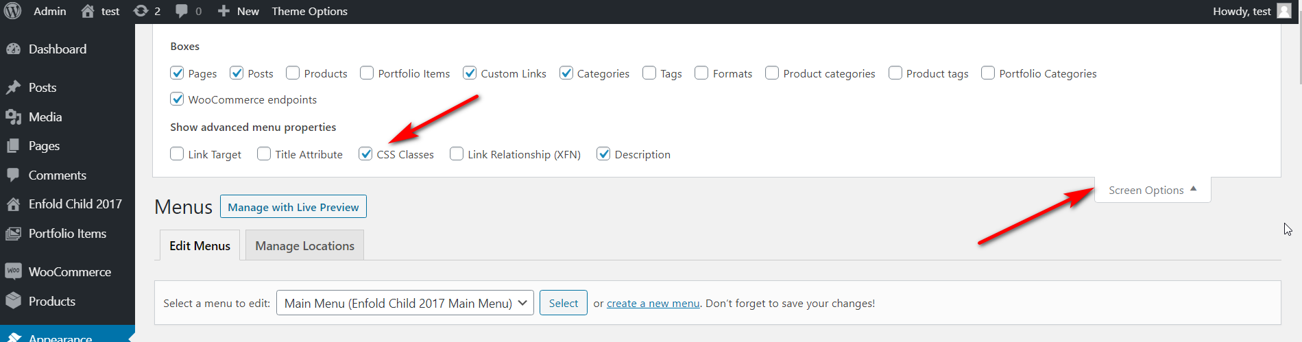Screen dimensions: 1302x342
Task: Collapse the Screen Options panel
Action: coord(1153,190)
